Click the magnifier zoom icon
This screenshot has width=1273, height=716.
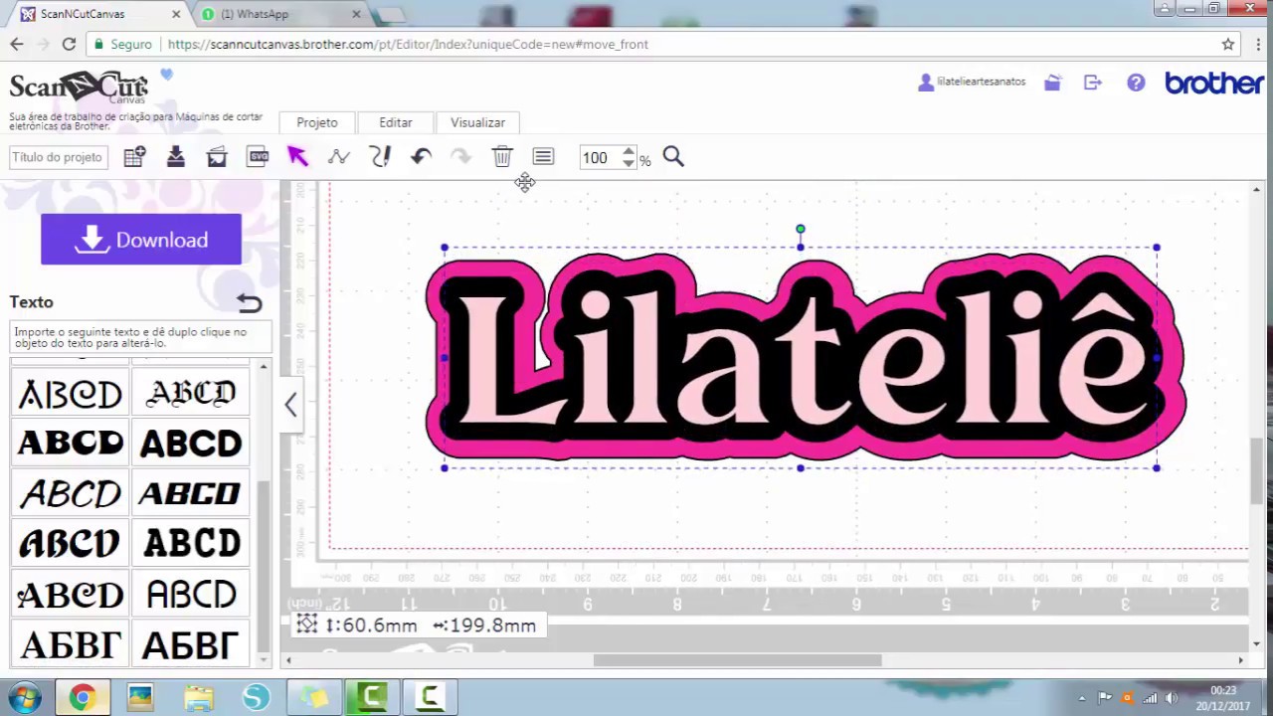coord(673,156)
